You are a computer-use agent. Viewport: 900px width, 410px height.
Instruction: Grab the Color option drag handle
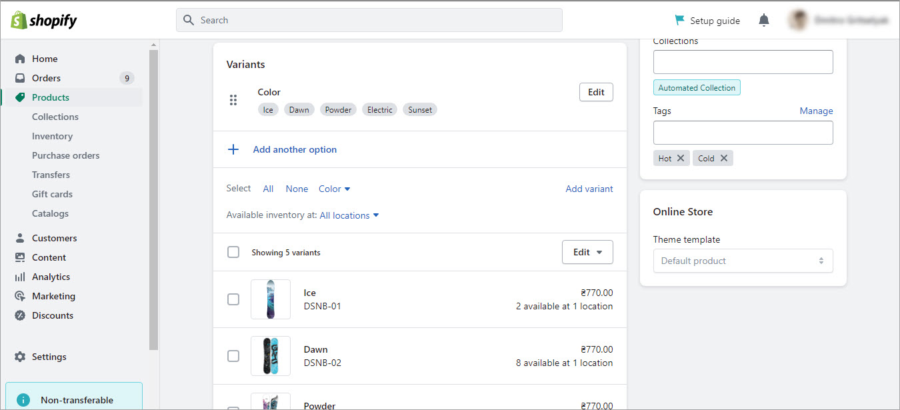click(233, 100)
